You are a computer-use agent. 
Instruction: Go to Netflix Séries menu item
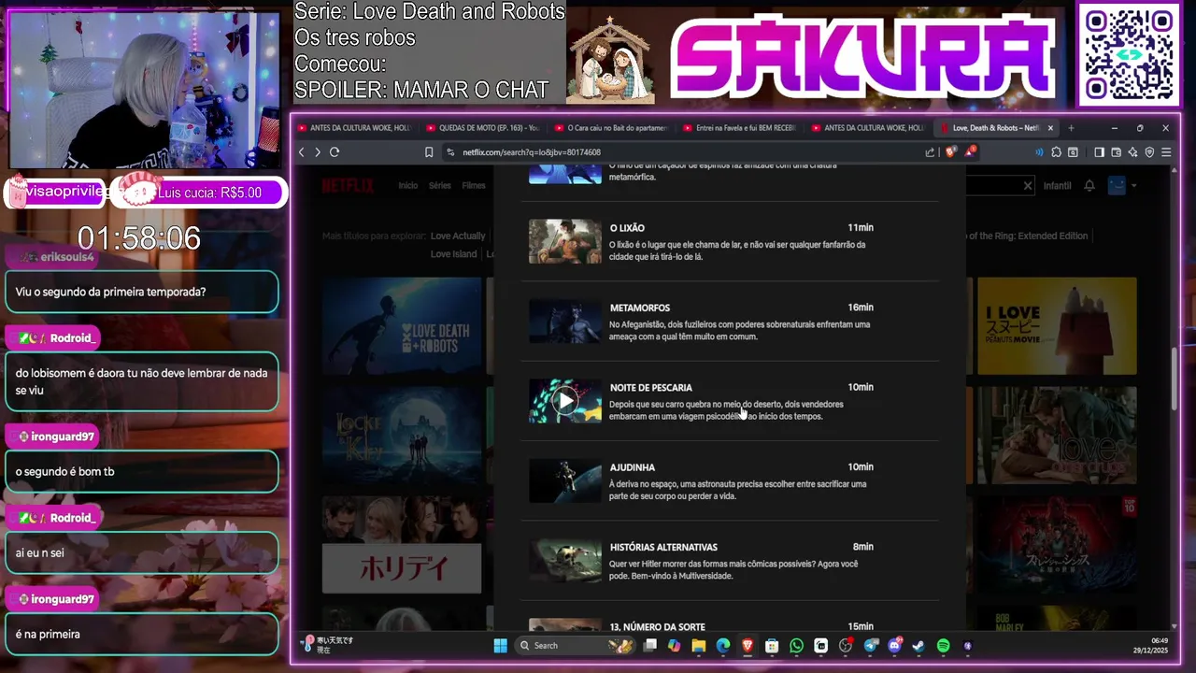click(440, 186)
